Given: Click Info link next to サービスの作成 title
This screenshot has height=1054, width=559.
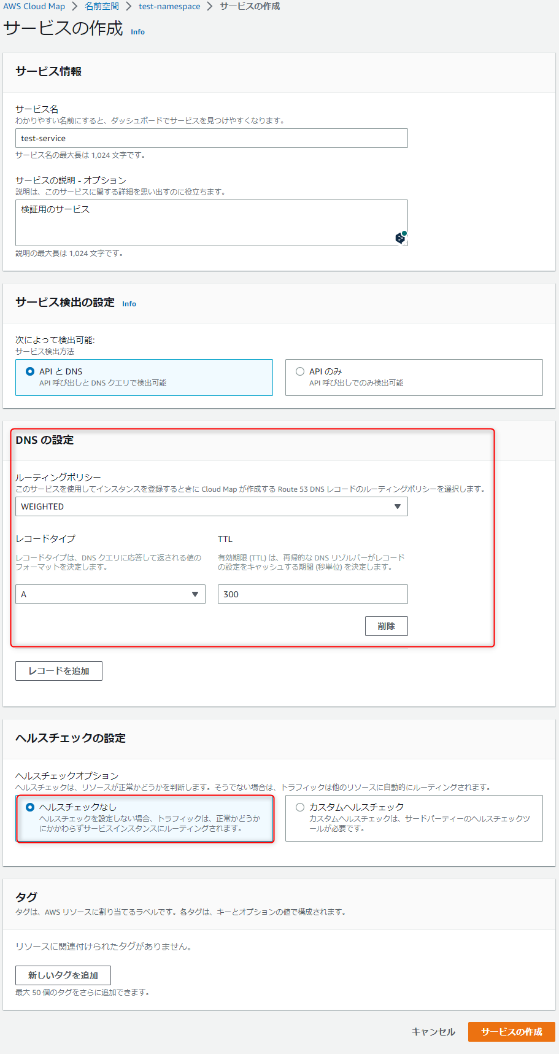Looking at the screenshot, I should pos(137,32).
